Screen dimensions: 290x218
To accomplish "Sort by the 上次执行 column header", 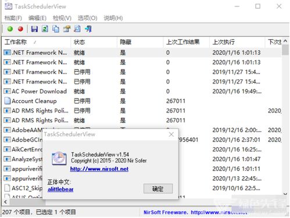I will (237, 42).
